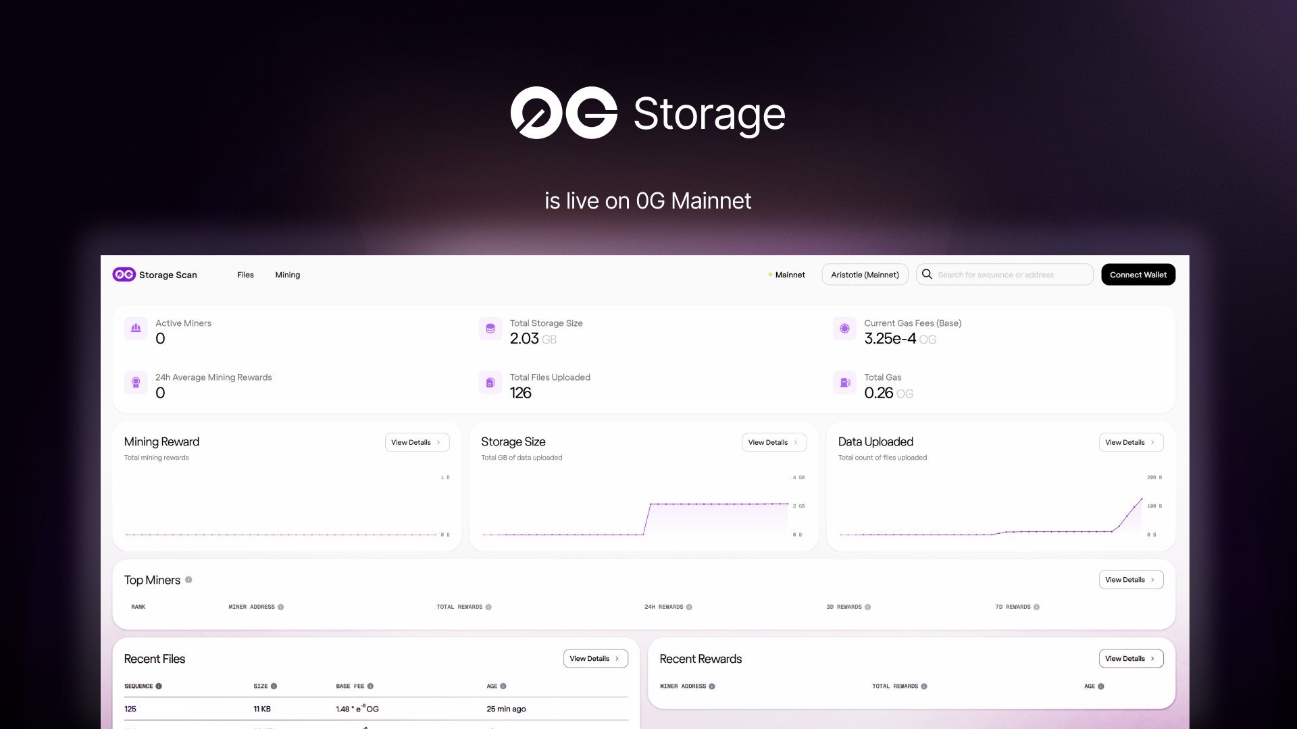Click the Total Files Uploaded document icon
This screenshot has height=729, width=1297.
490,382
